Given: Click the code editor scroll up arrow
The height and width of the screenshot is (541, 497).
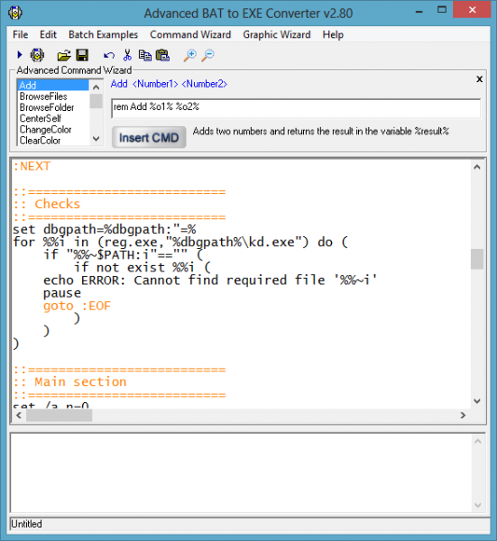Looking at the screenshot, I should point(477,168).
